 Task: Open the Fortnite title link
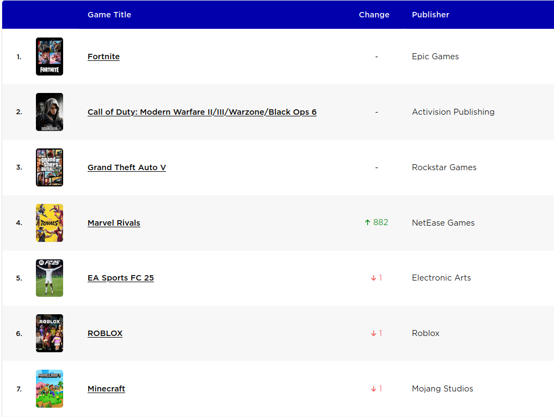pyautogui.click(x=103, y=57)
